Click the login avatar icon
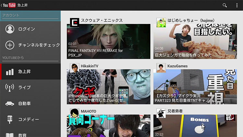The image size is (243, 137). click(x=10, y=29)
